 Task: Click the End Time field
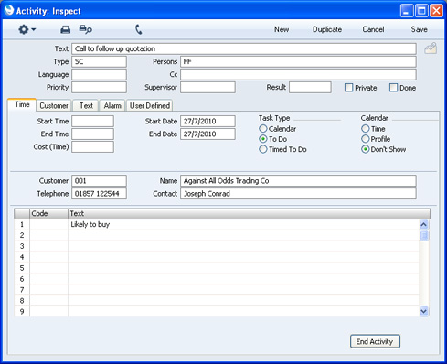92,134
